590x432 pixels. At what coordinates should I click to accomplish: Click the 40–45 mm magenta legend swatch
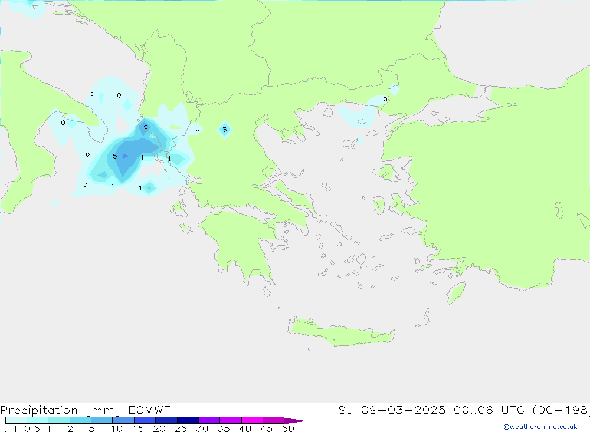pyautogui.click(x=252, y=420)
